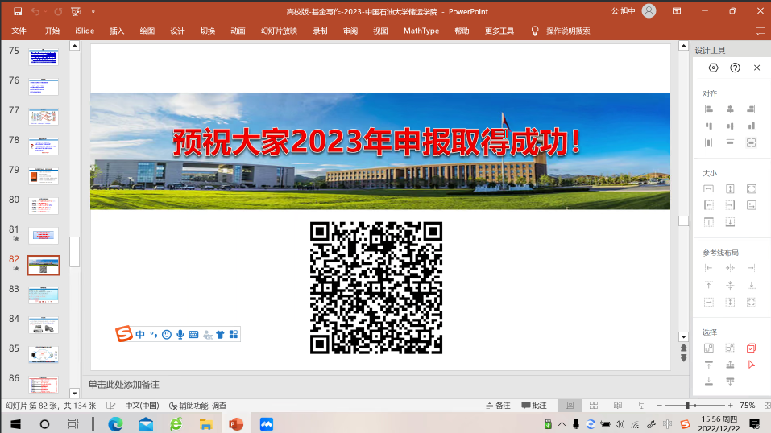Click the microphone icon on Sogou toolbar
Viewport: 771px width, 433px height.
coord(180,334)
